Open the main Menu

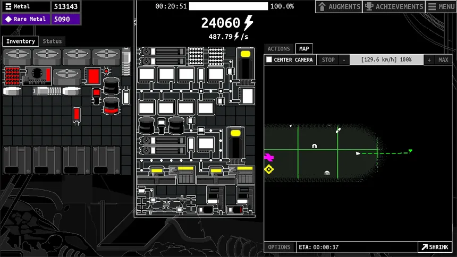pos(440,7)
